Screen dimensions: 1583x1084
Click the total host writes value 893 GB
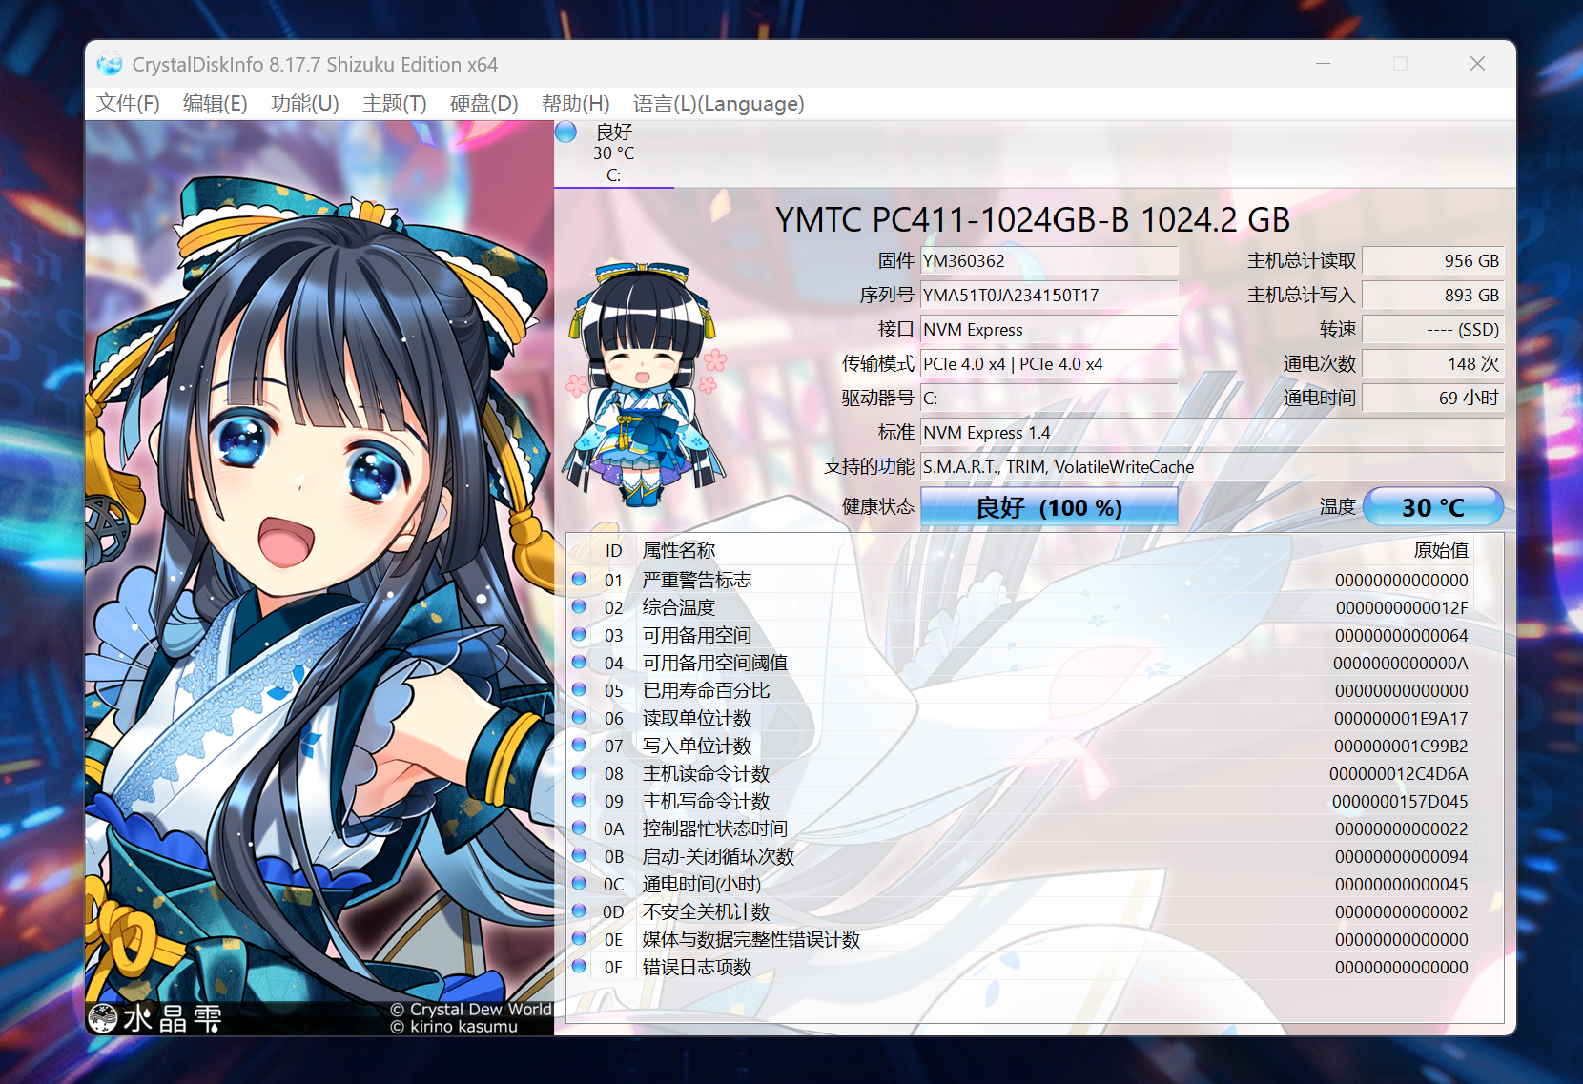pyautogui.click(x=1433, y=296)
